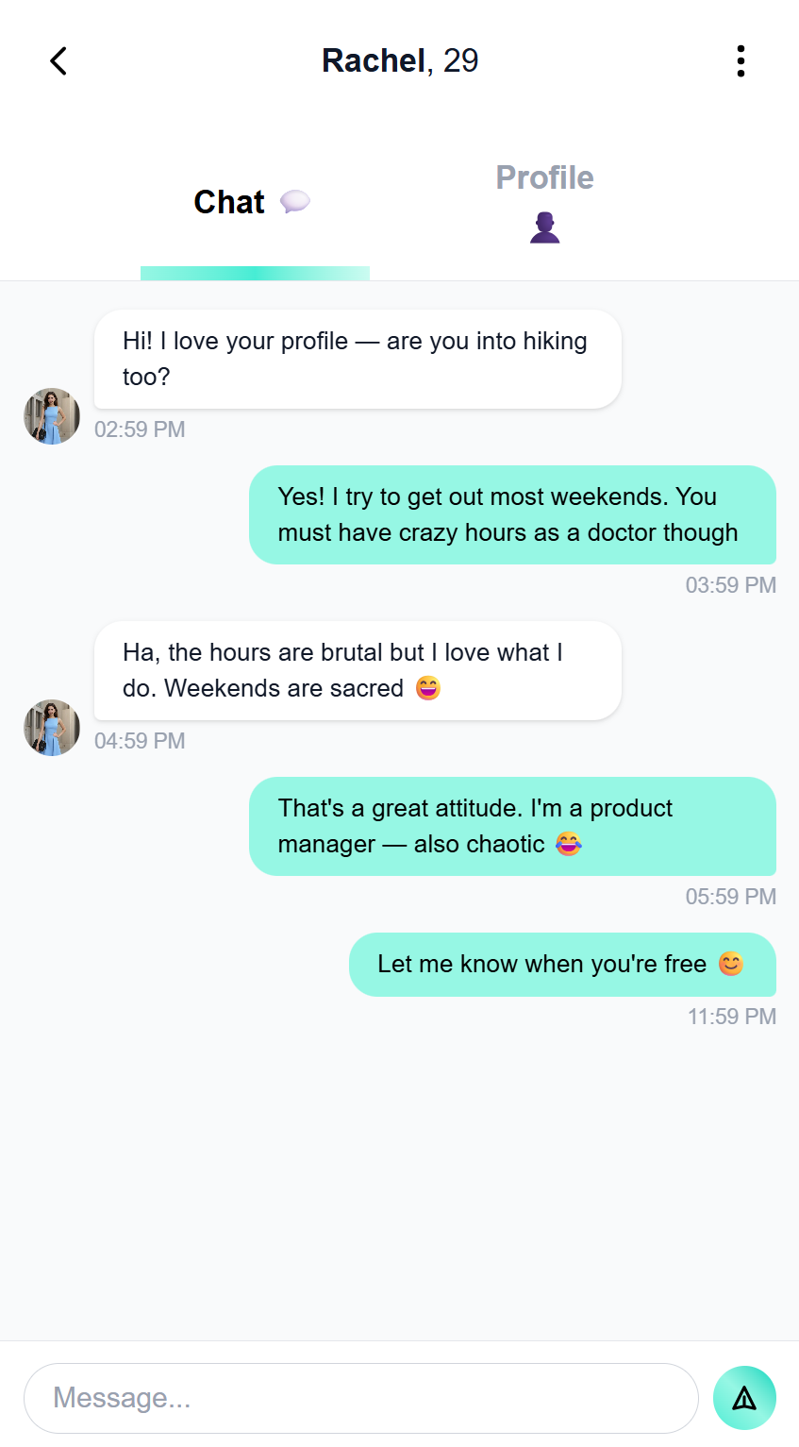Select the "Let me know when you're free" bubble
799x1447 pixels.
click(x=562, y=964)
